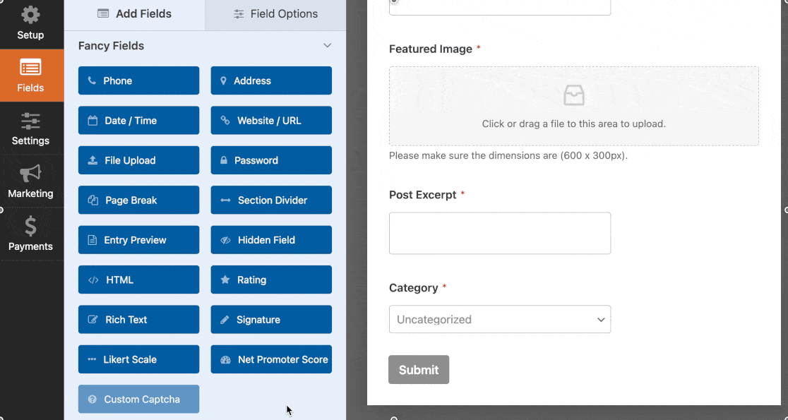Click the gray Submit button
Viewport: 788px width, 420px height.
point(419,370)
